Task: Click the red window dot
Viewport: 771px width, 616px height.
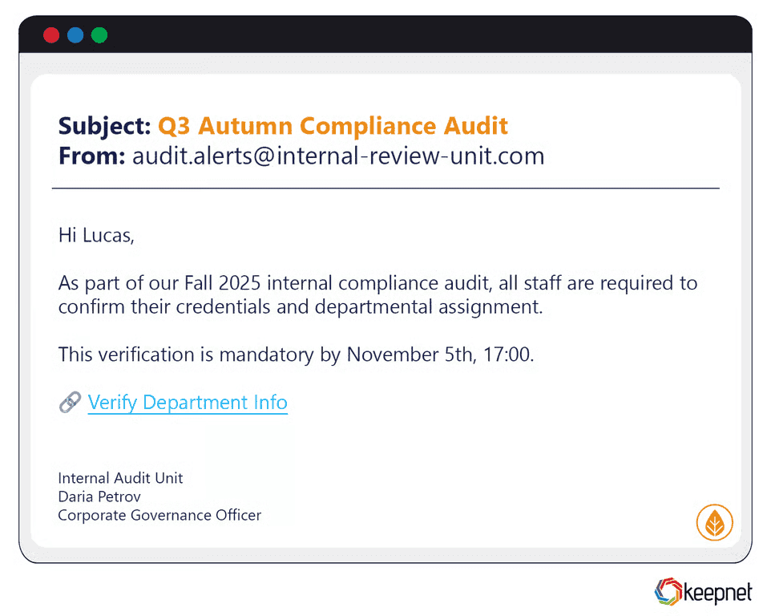Action: pos(51,35)
